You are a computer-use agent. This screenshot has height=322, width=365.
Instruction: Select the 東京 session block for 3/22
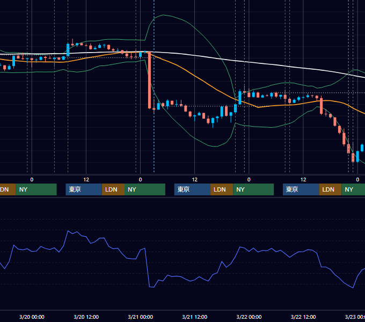point(301,189)
